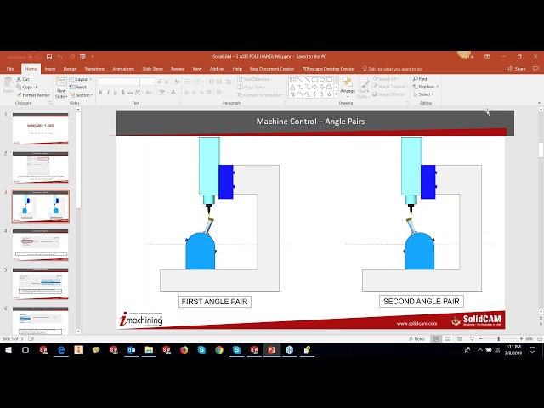Toggle Underline formatting

[x=116, y=93]
